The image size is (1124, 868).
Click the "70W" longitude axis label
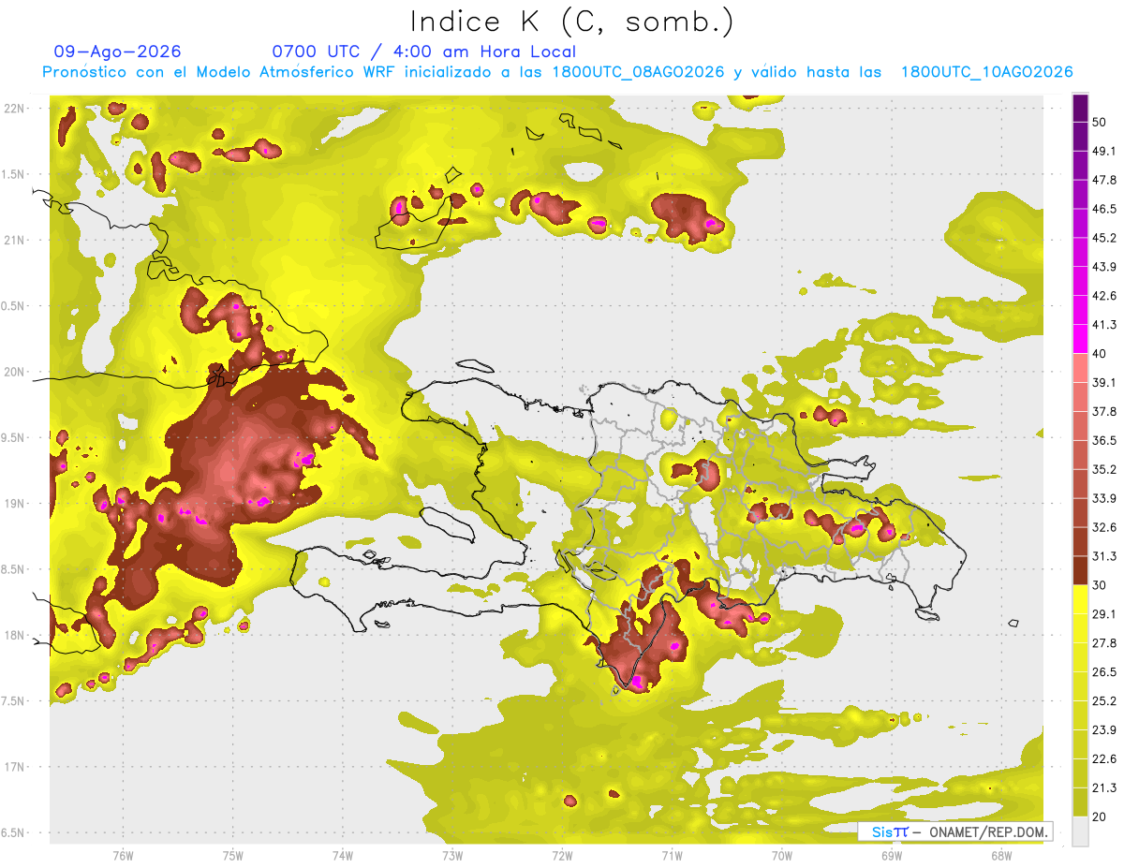[x=781, y=855]
